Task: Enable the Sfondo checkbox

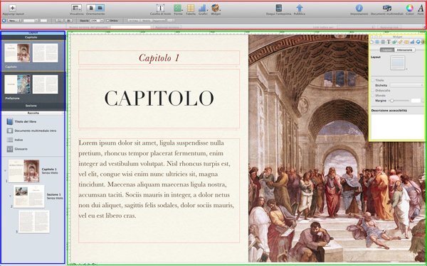Action: pyautogui.click(x=373, y=96)
